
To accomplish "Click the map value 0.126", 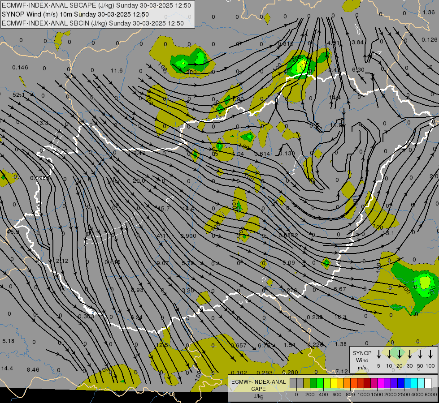I will (x=429, y=40).
